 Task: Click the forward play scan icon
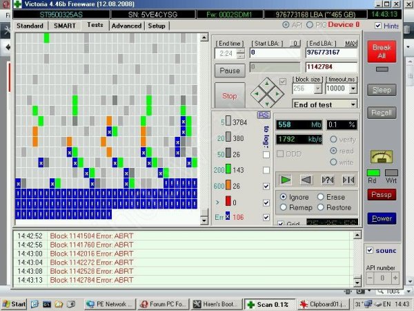click(x=285, y=180)
